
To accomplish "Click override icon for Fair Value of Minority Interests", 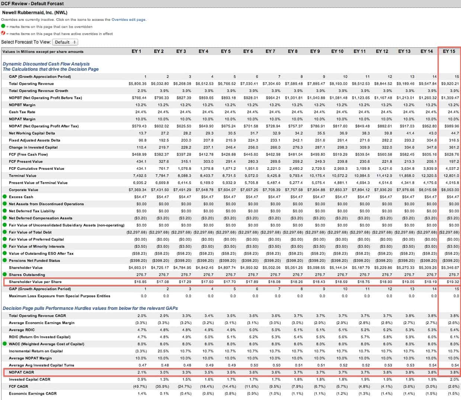I will pyautogui.click(x=4, y=246).
